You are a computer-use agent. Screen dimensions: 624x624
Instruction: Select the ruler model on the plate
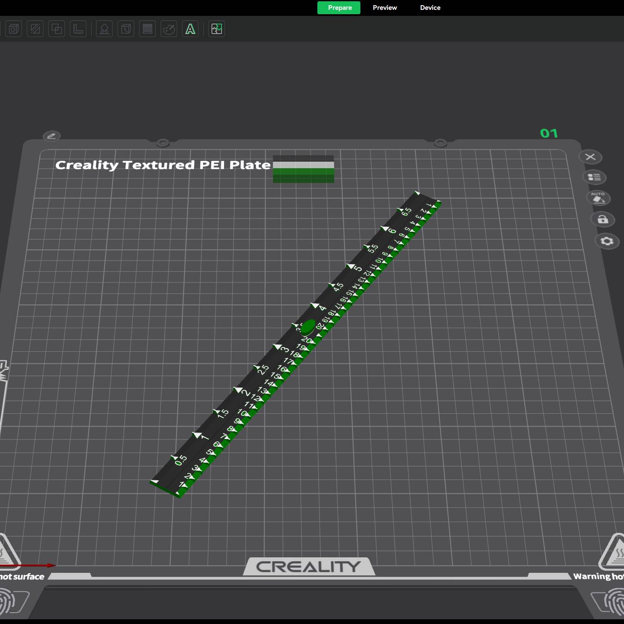(297, 344)
